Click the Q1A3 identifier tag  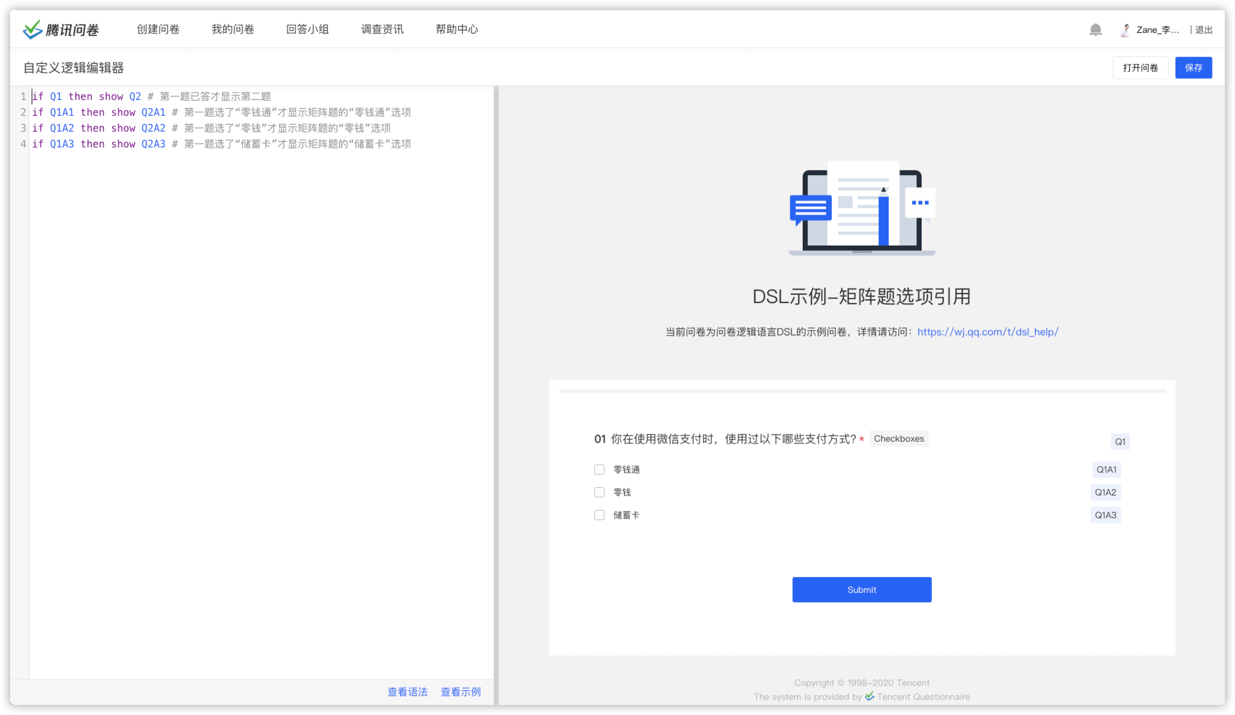point(1106,515)
